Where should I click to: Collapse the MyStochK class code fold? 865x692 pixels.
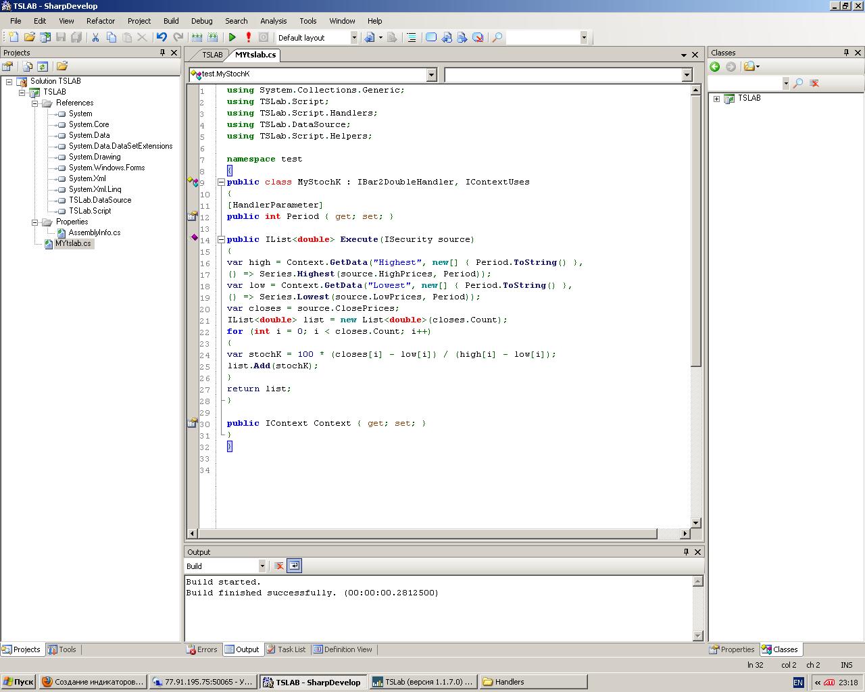[221, 182]
